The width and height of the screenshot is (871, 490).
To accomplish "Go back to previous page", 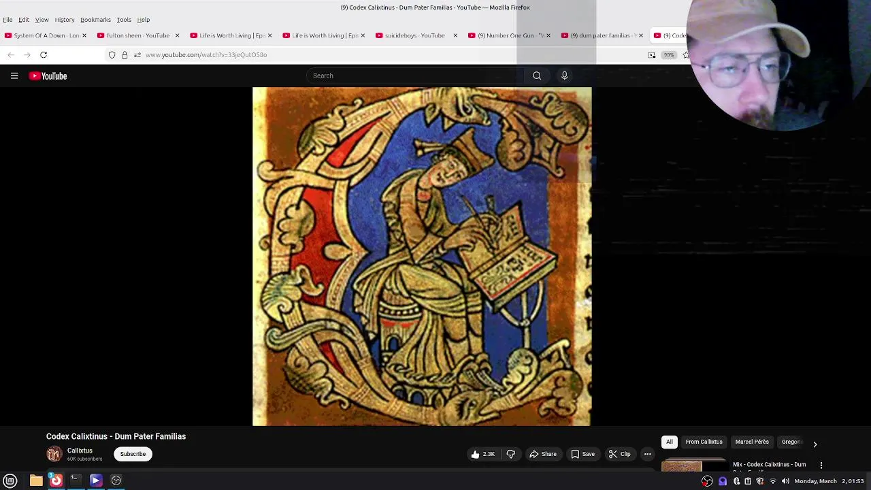I will point(11,54).
